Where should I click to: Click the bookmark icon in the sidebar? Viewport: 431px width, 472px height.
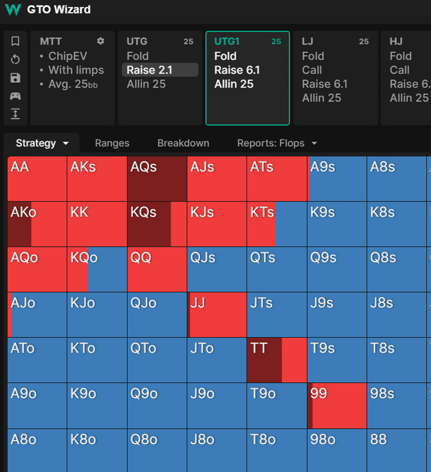15,42
